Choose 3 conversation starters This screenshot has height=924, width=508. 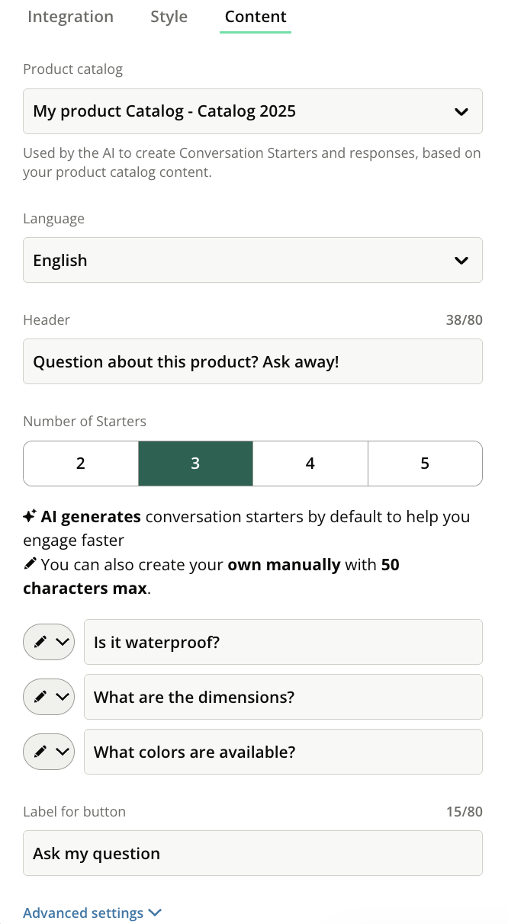195,464
